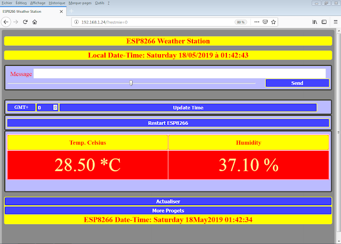Reset zoom via the 80 % badge
Viewport: 341px width, 244px height.
[240, 22]
